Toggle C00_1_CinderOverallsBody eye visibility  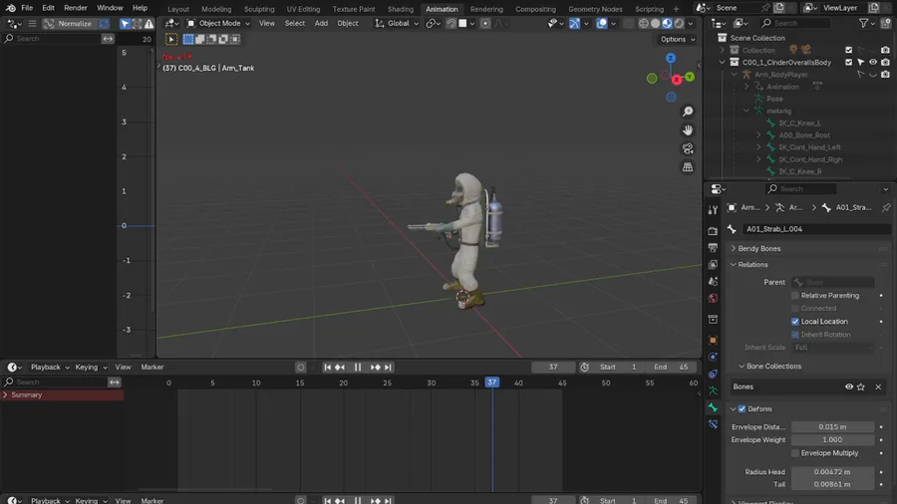tap(873, 63)
